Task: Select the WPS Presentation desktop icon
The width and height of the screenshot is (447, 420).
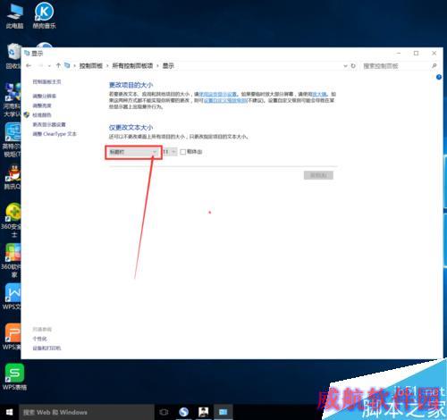Action: tap(12, 337)
